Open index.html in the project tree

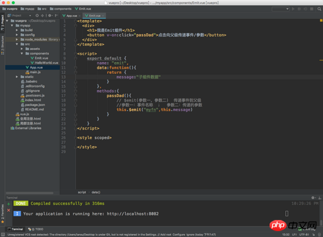[x=31, y=100]
